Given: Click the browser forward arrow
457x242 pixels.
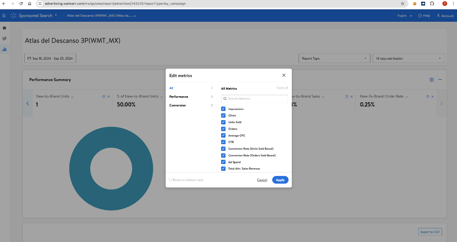Looking at the screenshot, I should [12, 3].
